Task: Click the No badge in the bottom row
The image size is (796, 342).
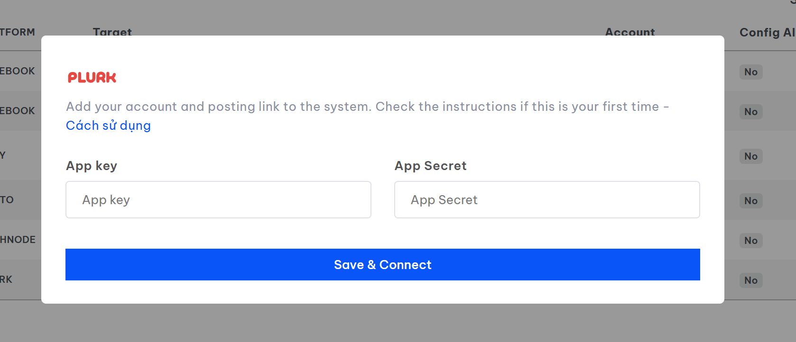Action: 750,280
